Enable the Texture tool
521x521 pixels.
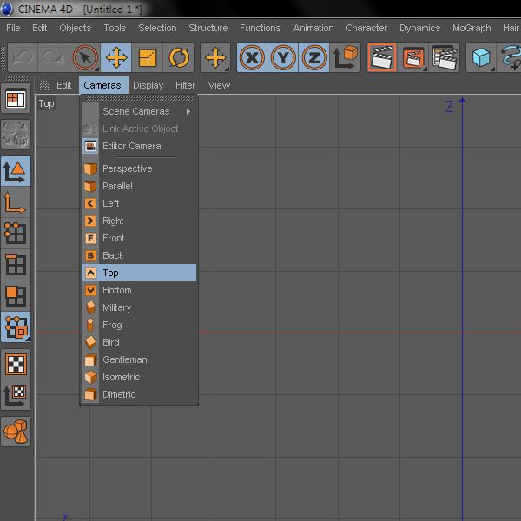point(16,364)
